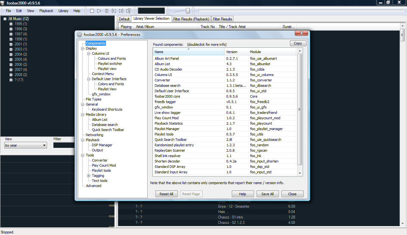This screenshot has width=407, height=235.
Task: Expand the Tagging tree node
Action: point(89,176)
